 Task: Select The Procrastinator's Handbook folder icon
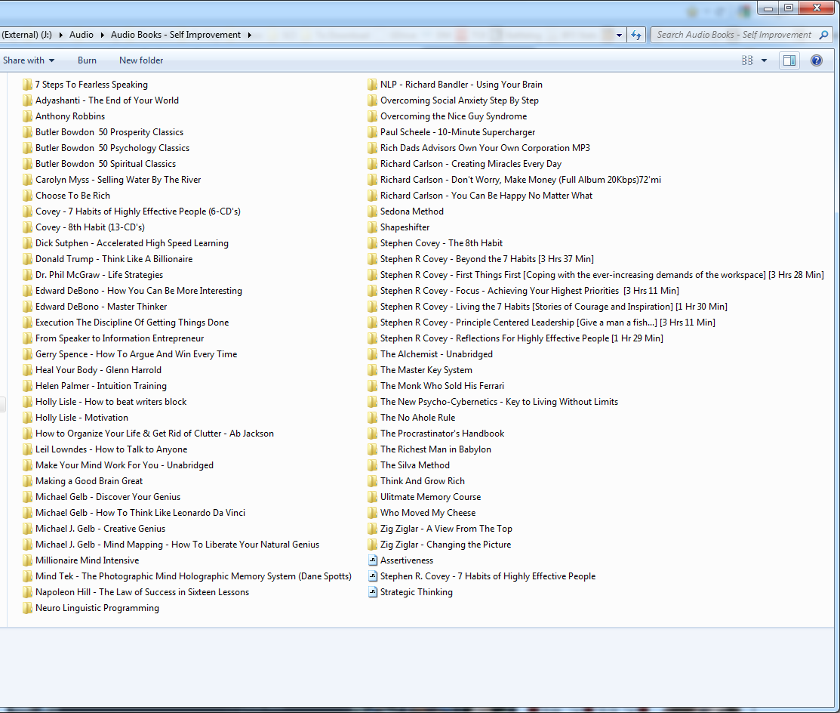[x=373, y=434]
